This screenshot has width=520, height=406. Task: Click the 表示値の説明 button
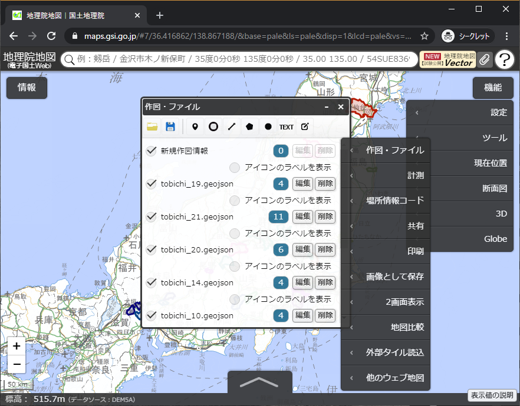click(x=492, y=395)
